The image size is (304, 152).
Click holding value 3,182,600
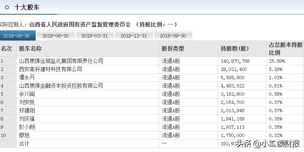(x=233, y=94)
